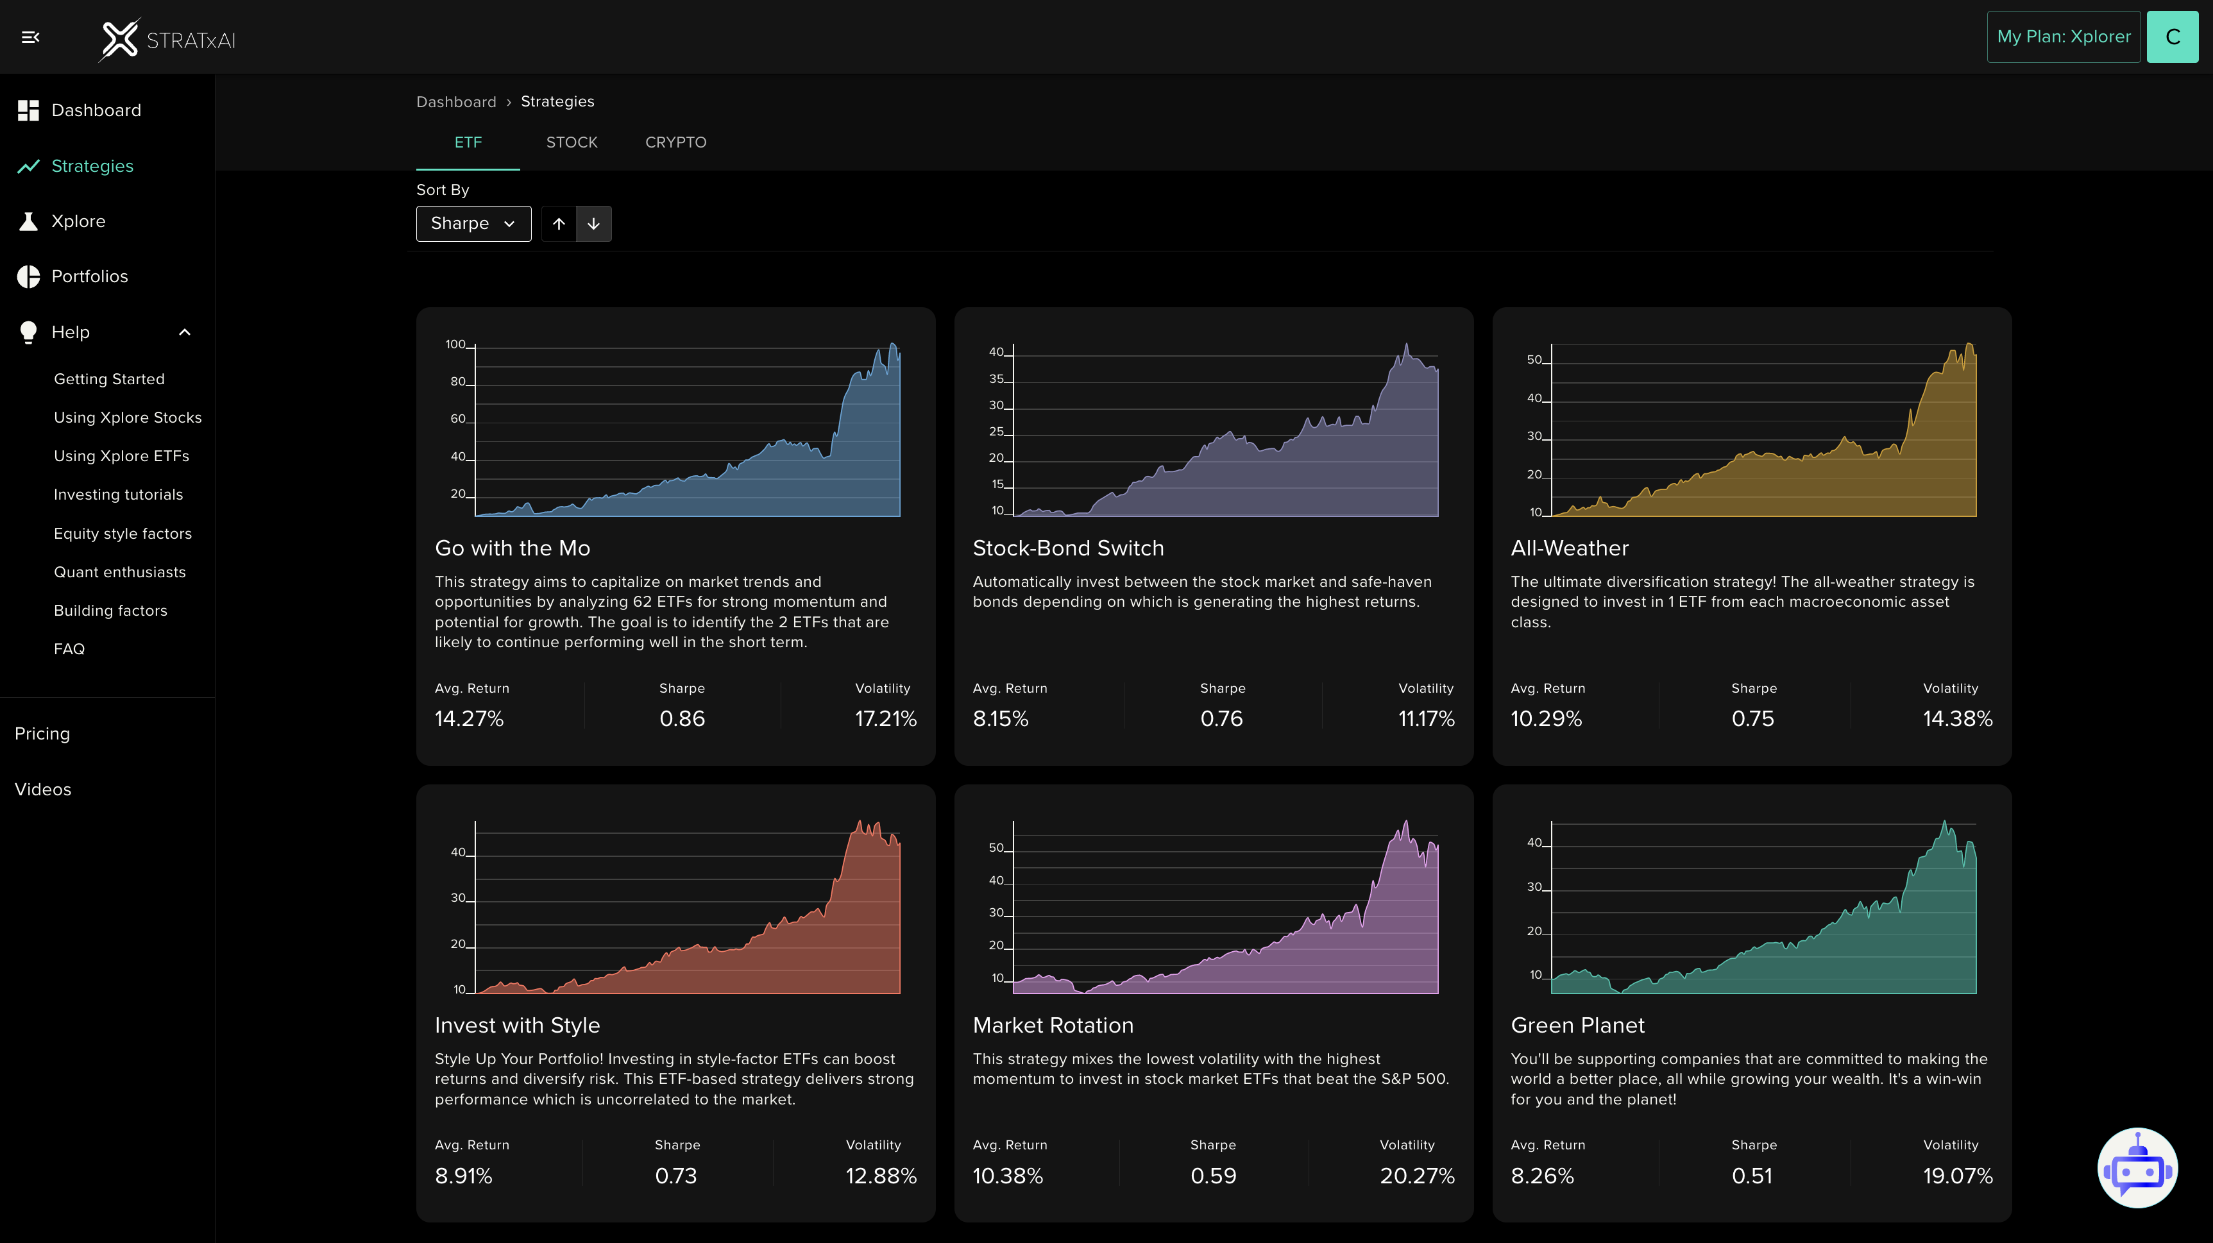Collapse the Help section chevron
This screenshot has height=1243, width=2213.
pyautogui.click(x=185, y=332)
